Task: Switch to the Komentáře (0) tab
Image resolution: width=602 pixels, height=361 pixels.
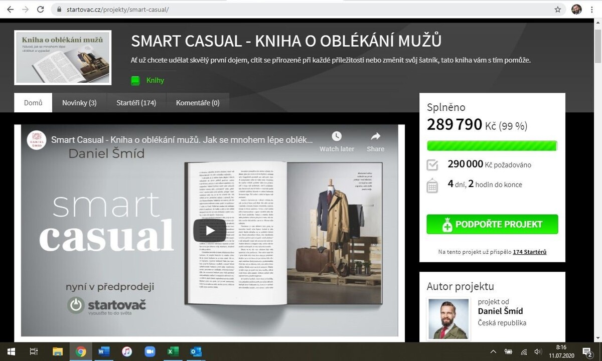Action: click(198, 103)
